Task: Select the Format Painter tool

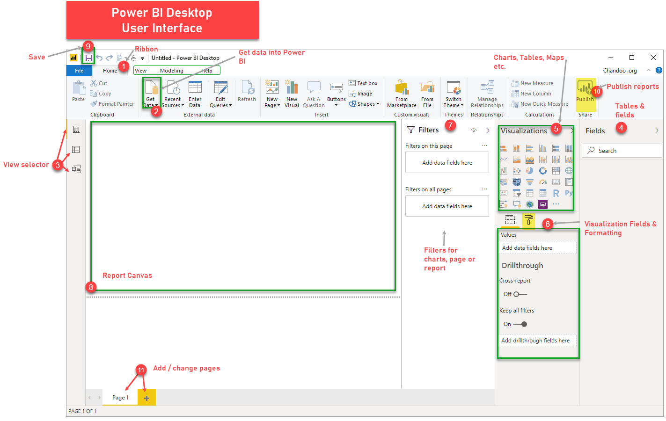Action: (x=112, y=103)
